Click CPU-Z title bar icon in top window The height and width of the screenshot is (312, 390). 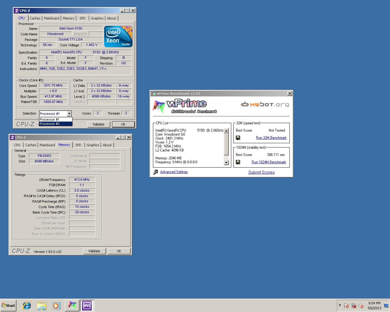click(x=17, y=11)
